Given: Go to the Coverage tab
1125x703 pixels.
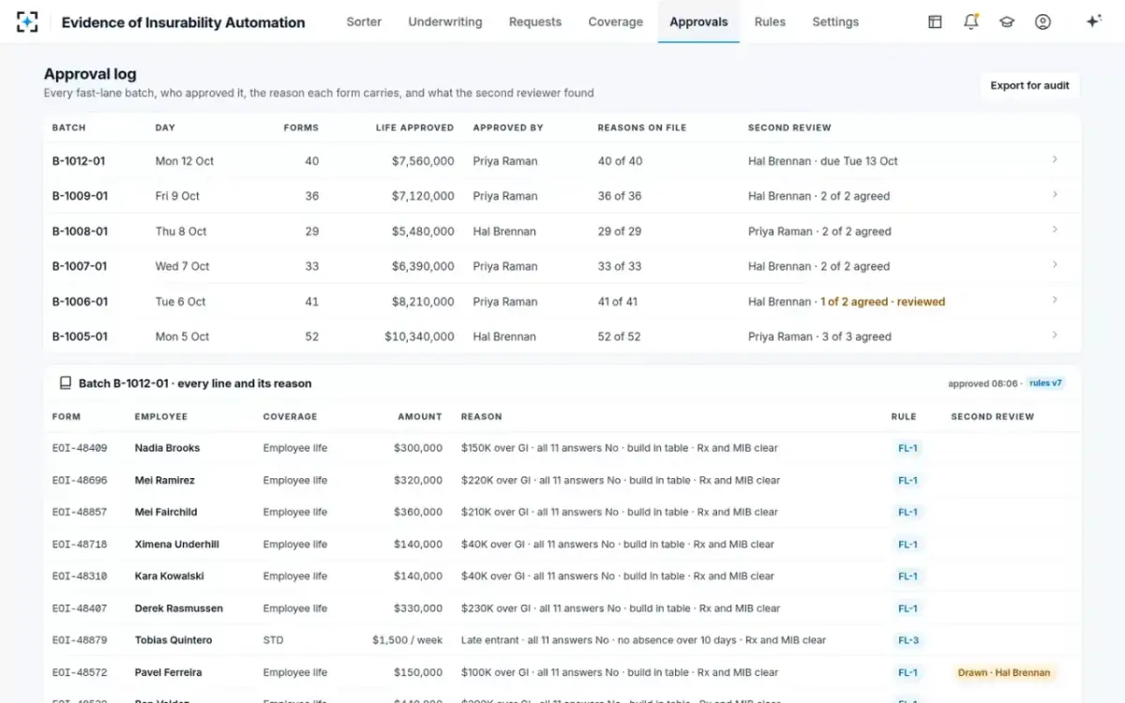Looking at the screenshot, I should coord(616,22).
